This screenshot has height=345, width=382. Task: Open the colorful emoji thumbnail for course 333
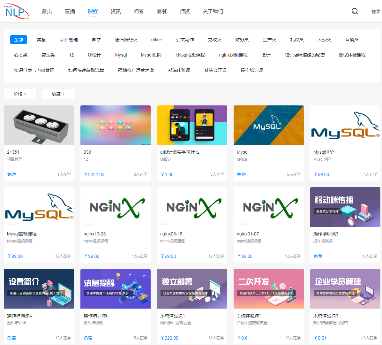tap(116, 125)
